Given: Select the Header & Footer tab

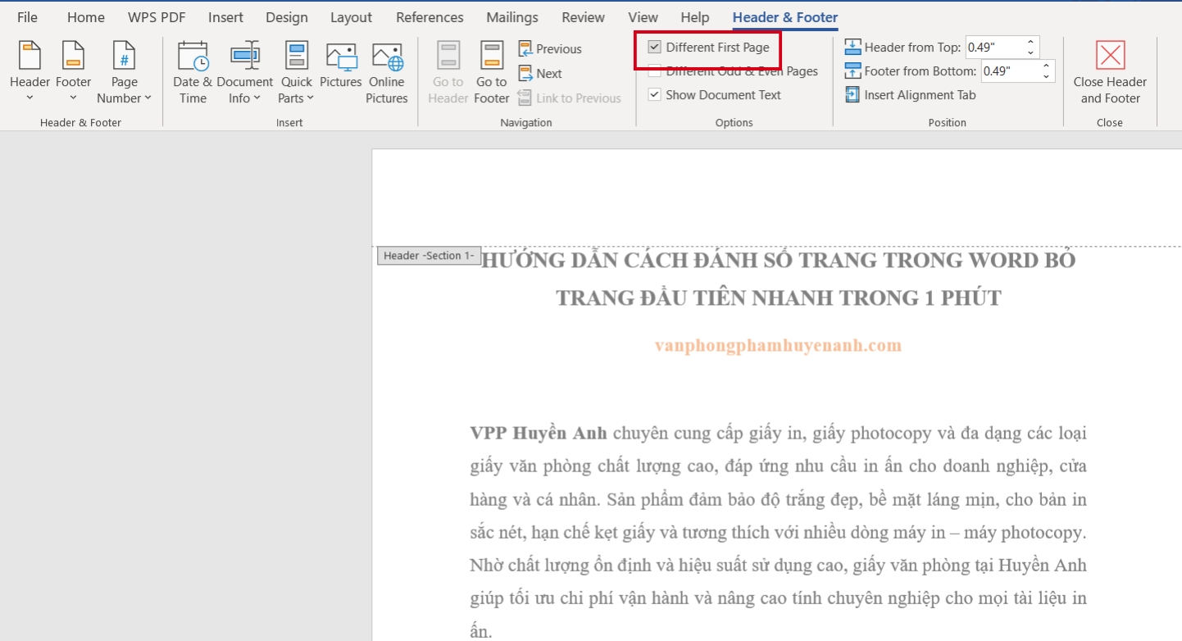Looking at the screenshot, I should pos(785,17).
